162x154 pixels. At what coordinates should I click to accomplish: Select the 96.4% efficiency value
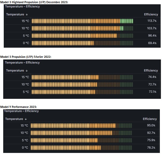click(x=152, y=36)
